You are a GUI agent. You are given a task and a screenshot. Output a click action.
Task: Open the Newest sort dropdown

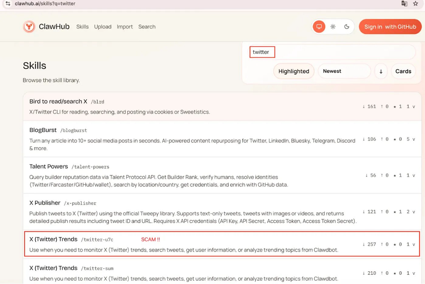[344, 71]
